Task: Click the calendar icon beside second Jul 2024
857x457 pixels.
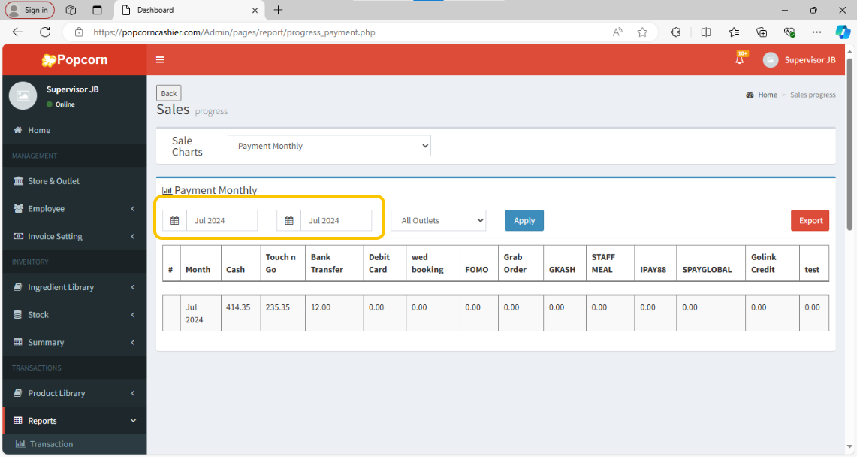Action: tap(289, 220)
